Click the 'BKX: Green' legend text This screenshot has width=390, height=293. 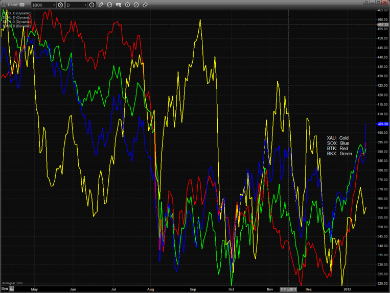point(339,154)
